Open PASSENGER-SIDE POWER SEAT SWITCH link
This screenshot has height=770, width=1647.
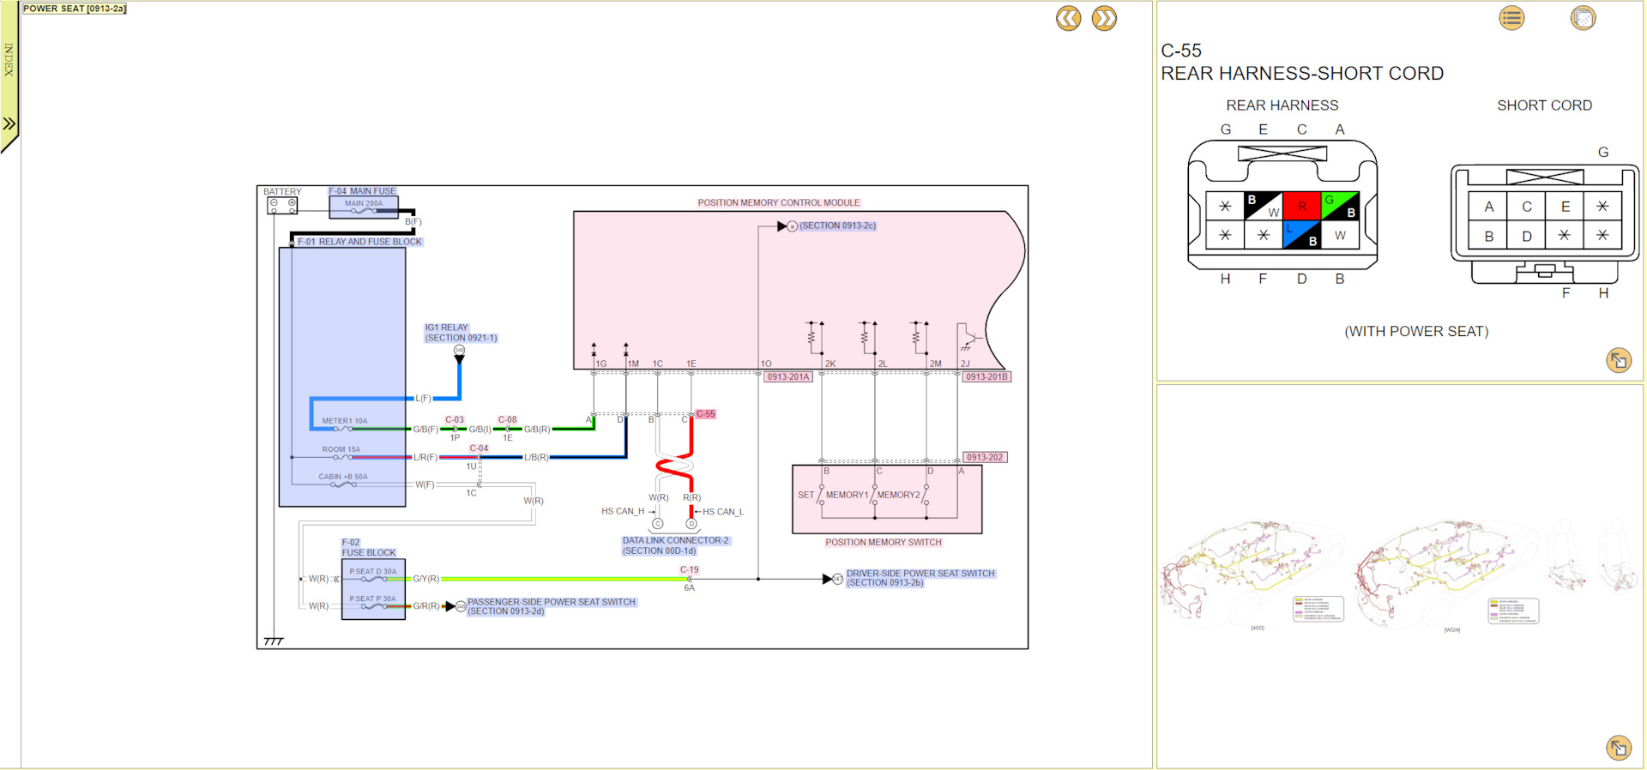[x=552, y=606]
